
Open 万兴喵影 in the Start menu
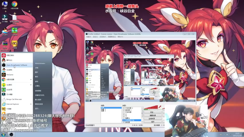pos(17,94)
